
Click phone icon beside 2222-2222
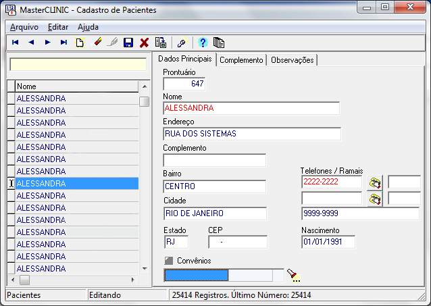click(x=375, y=182)
